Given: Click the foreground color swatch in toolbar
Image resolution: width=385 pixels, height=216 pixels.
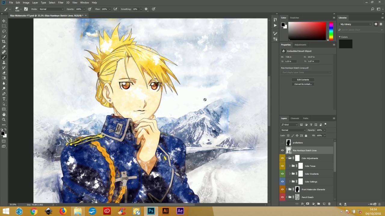Looking at the screenshot, I should [x=2, y=133].
